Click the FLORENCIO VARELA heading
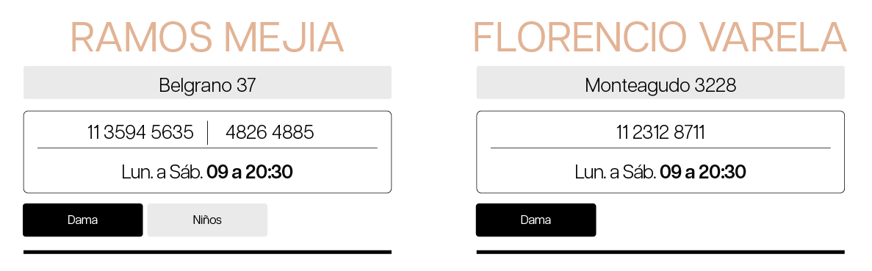This screenshot has width=872, height=271. [x=660, y=38]
